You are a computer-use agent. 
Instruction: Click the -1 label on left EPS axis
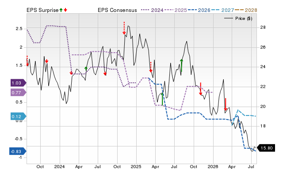click(20, 157)
